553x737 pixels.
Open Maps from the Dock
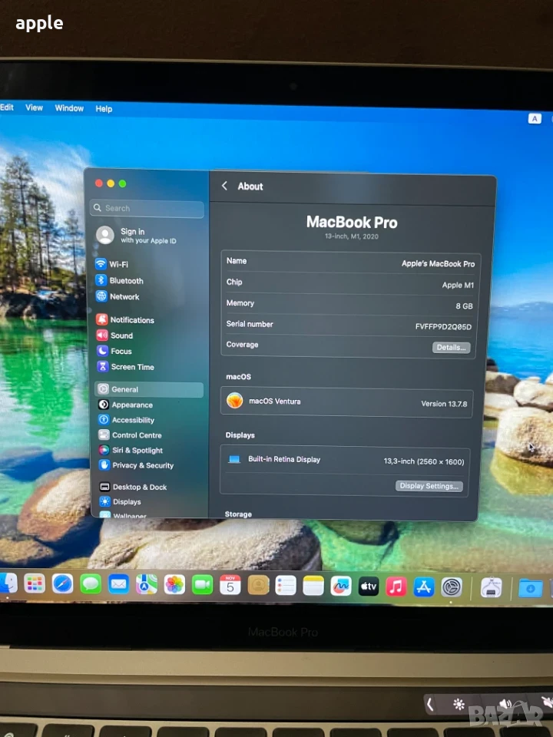[x=146, y=585]
